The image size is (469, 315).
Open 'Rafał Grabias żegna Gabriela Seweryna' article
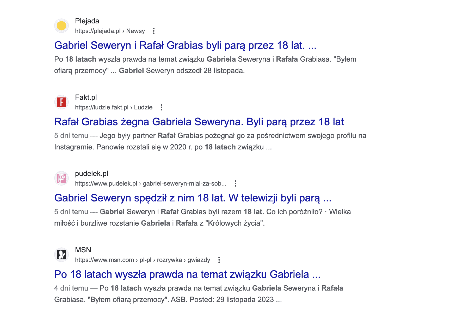[x=199, y=122]
